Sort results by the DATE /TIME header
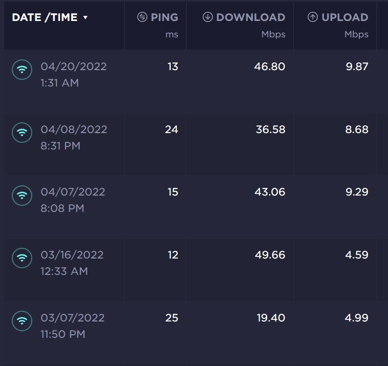This screenshot has height=366, width=388. click(x=45, y=17)
